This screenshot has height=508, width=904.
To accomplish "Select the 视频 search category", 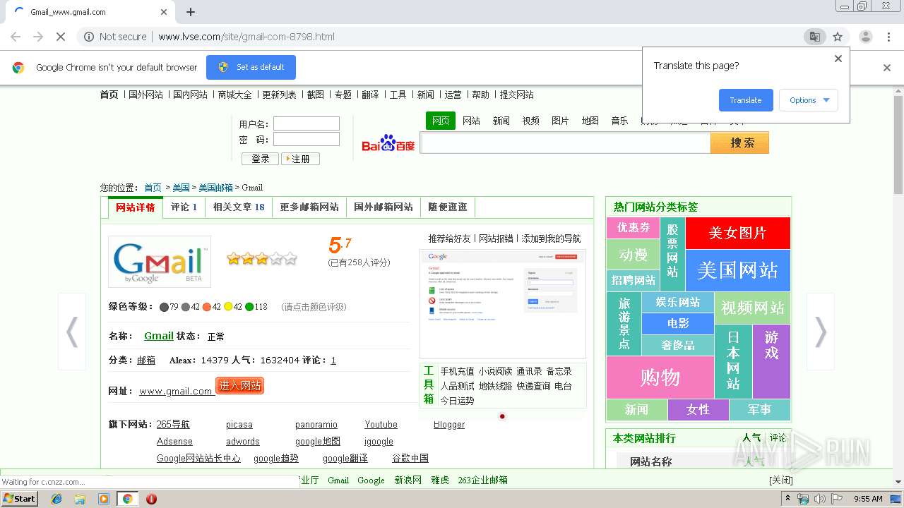I will click(530, 121).
